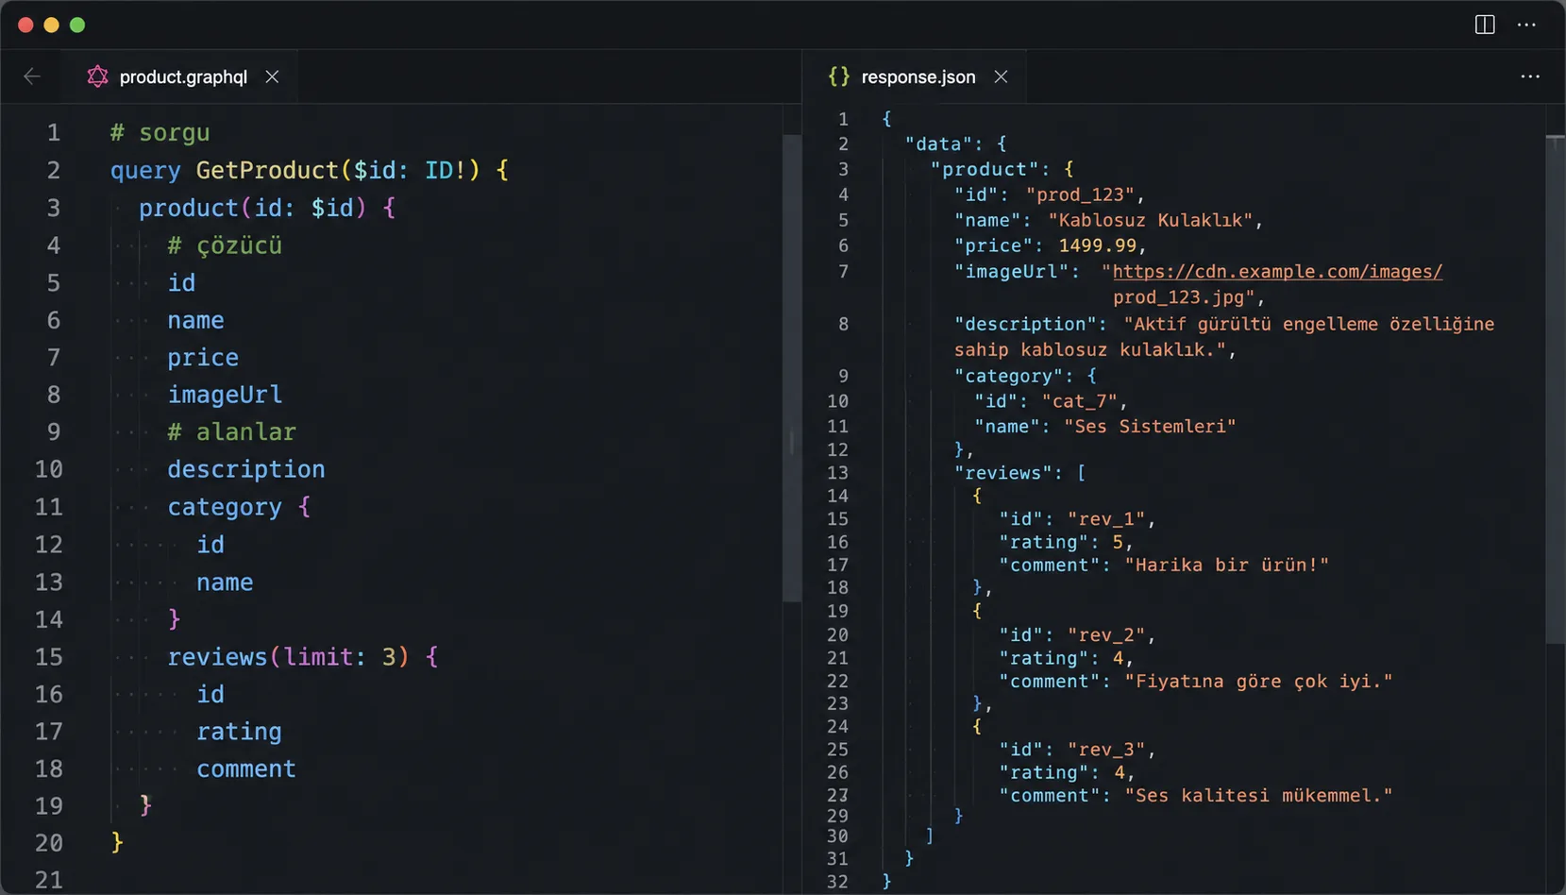This screenshot has width=1566, height=895.
Task: Click the macOS green zoom button
Action: point(77,25)
